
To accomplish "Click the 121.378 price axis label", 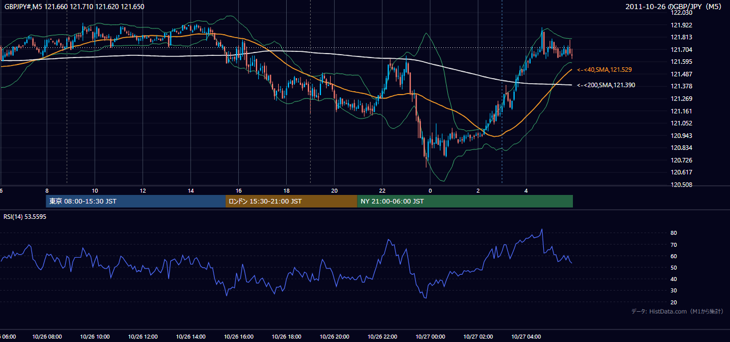I will 681,87.
